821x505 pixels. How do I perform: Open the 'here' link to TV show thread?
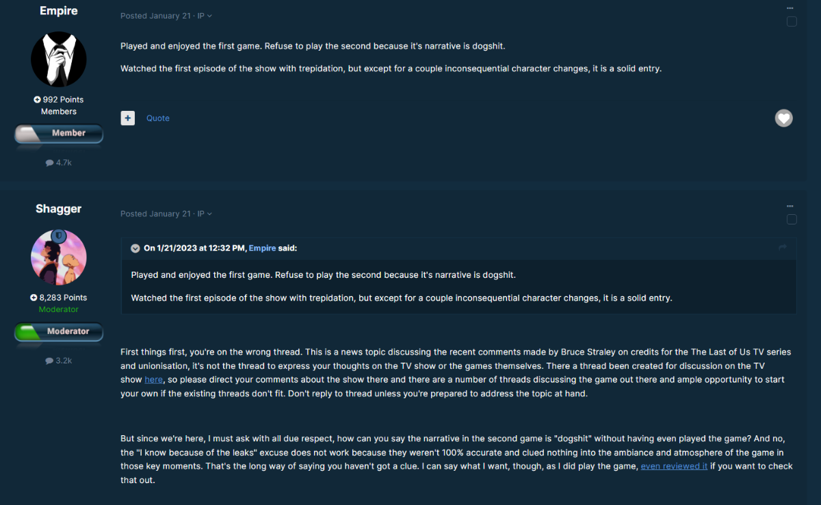153,379
